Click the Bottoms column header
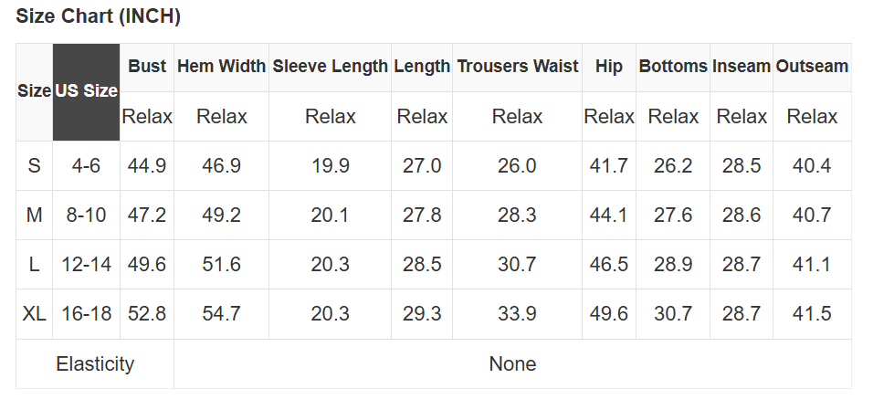This screenshot has height=410, width=873. point(673,67)
